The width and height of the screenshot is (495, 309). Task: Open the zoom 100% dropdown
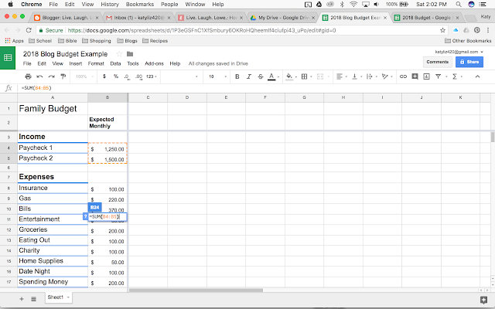pyautogui.click(x=84, y=76)
